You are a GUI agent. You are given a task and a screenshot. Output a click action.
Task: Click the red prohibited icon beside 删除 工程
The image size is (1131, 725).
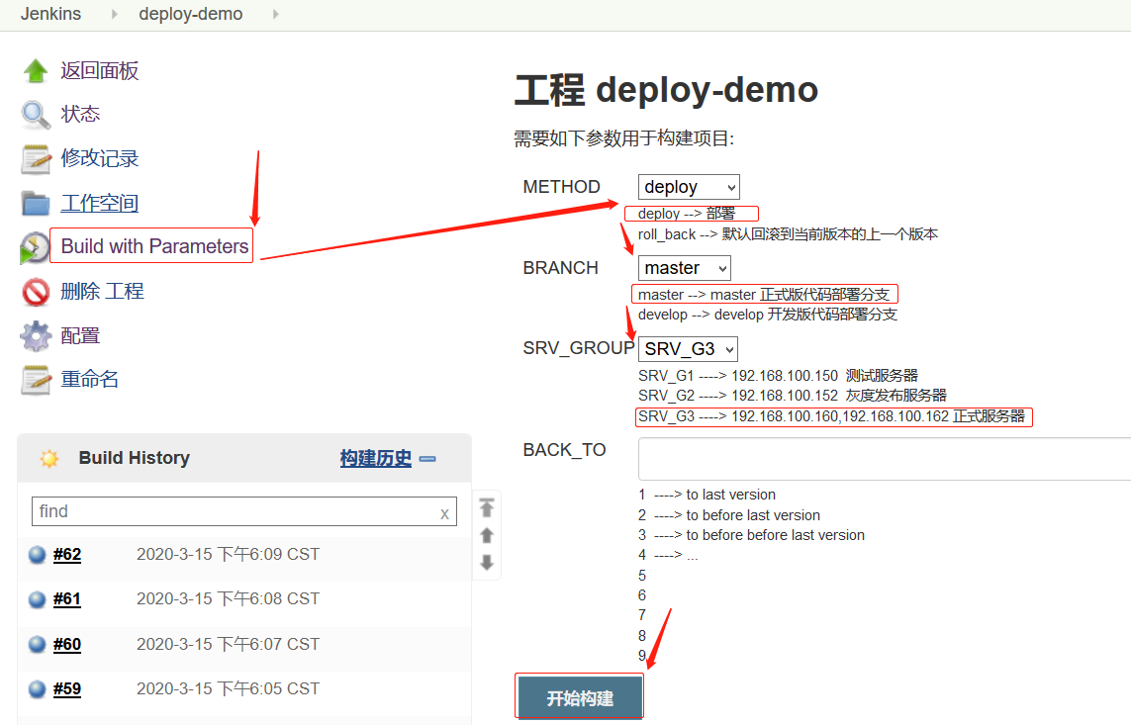click(36, 292)
